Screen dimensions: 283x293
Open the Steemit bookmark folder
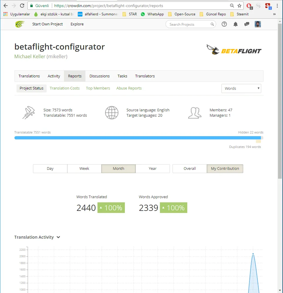[x=239, y=14]
